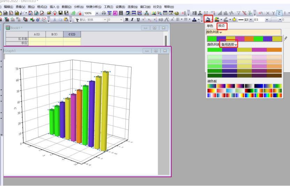Open the zoom 100% dropdown
The image size is (290, 186).
97,13
